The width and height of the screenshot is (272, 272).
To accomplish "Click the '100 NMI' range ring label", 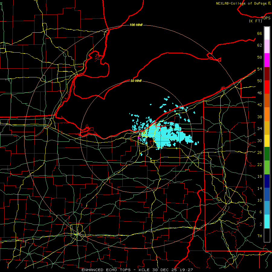I will [x=136, y=25].
